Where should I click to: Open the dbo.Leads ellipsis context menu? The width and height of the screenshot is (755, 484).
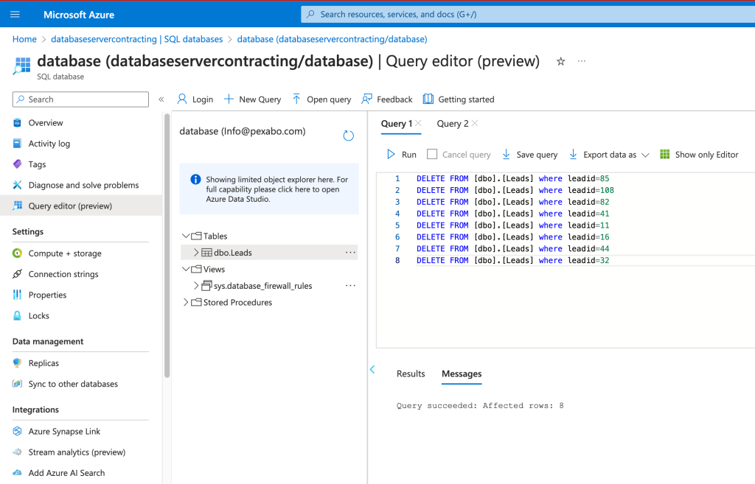[350, 252]
